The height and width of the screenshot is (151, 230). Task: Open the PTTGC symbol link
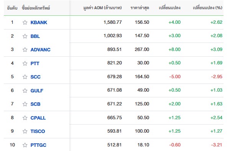[x=38, y=145]
